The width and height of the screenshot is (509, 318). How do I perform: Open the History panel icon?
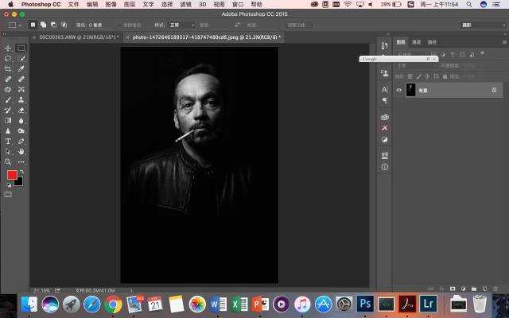(x=385, y=45)
